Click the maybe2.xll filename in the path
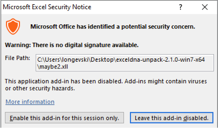Image resolution: width=218 pixels, height=128 pixels. pyautogui.click(x=54, y=67)
